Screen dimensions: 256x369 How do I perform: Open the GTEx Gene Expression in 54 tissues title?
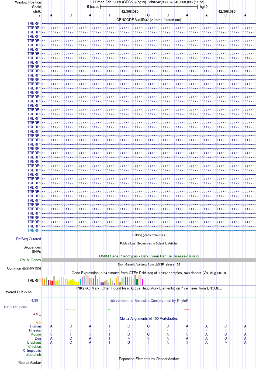(149, 273)
